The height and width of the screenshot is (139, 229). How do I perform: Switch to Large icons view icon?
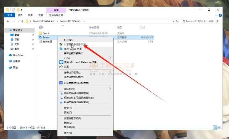(x=219, y=127)
